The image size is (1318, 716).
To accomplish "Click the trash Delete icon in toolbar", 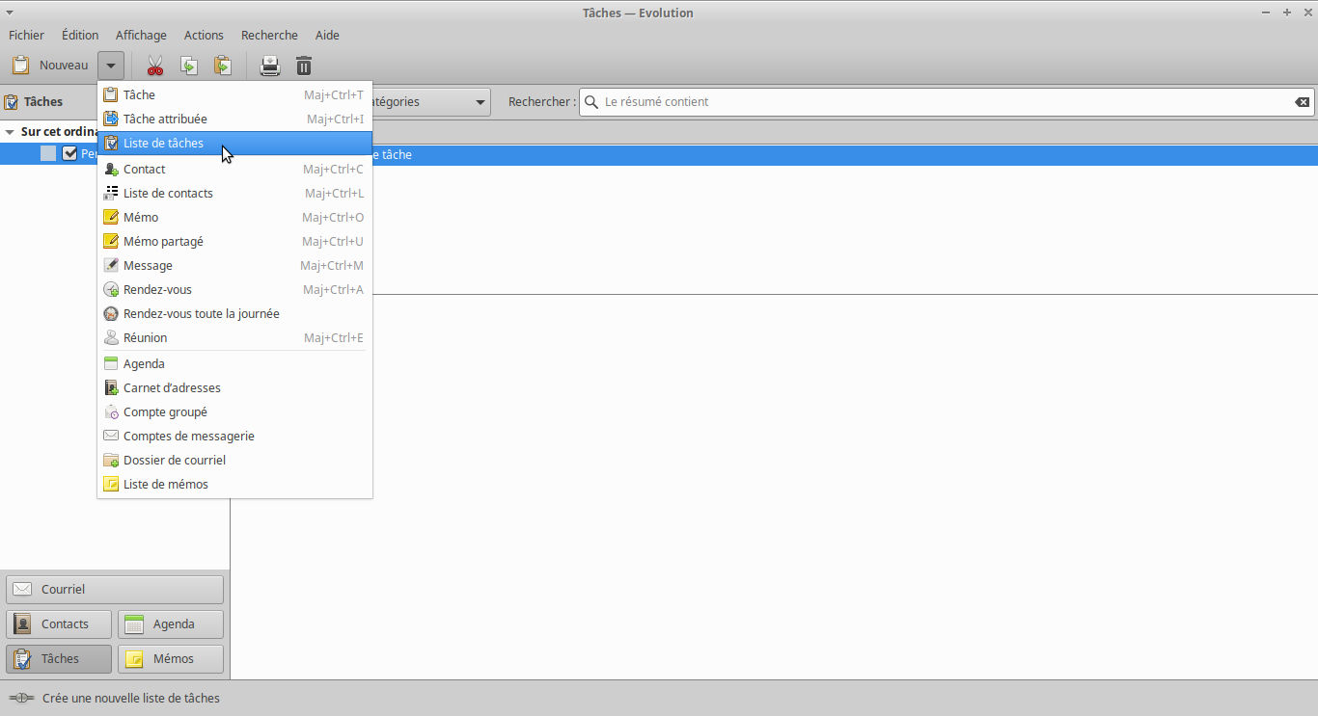I will [303, 66].
